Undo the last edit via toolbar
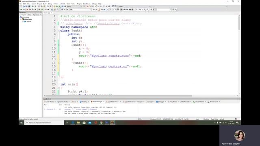Viewport: 260px width, 146px height. point(32,6)
